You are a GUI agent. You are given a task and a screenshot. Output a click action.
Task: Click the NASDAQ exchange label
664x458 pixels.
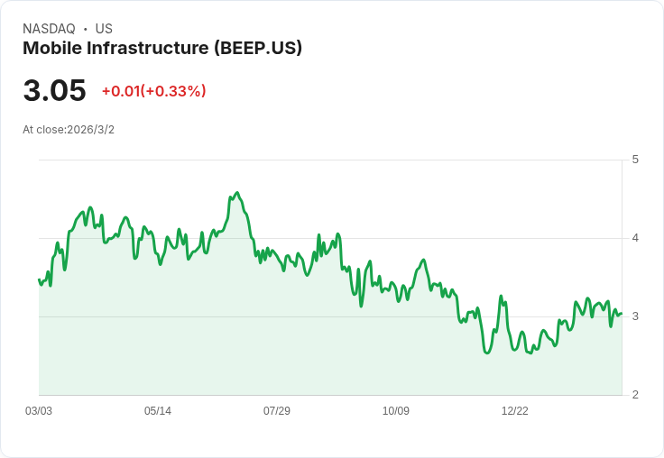(x=49, y=29)
